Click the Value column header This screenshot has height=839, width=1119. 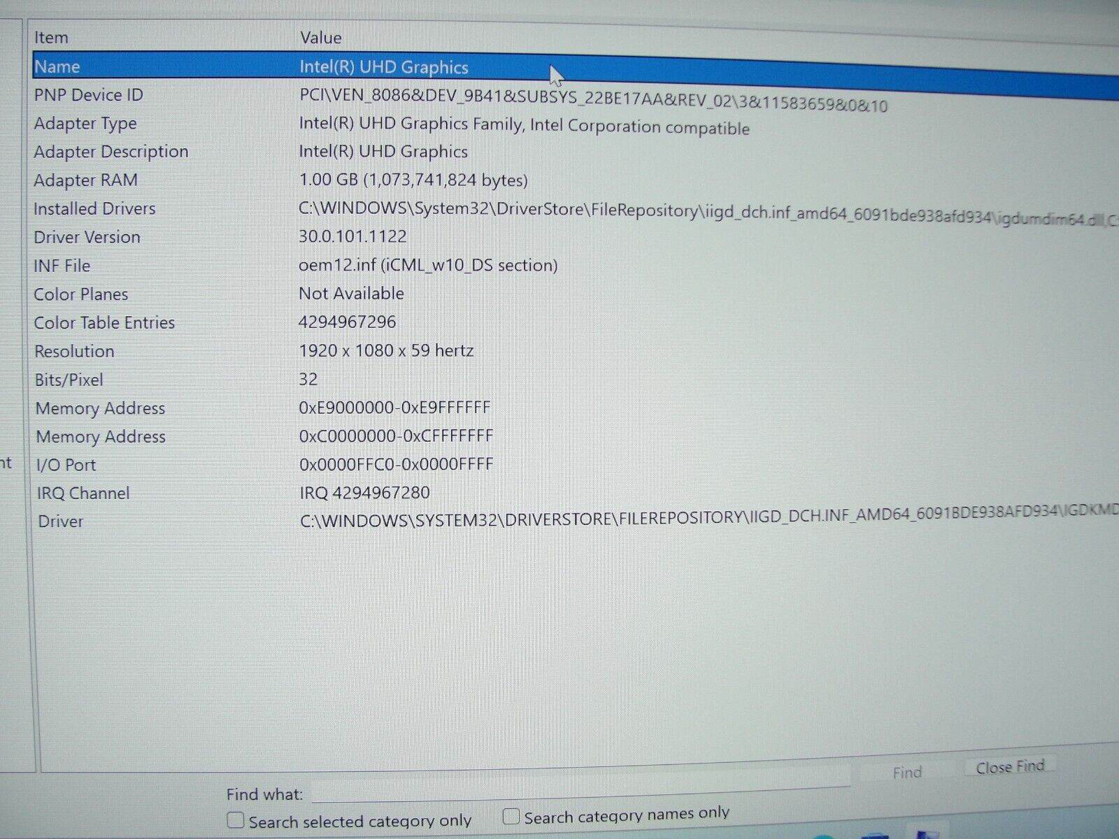tap(320, 38)
